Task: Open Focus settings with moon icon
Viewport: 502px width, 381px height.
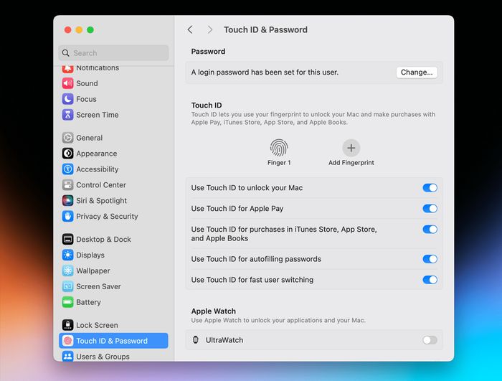Action: point(68,99)
